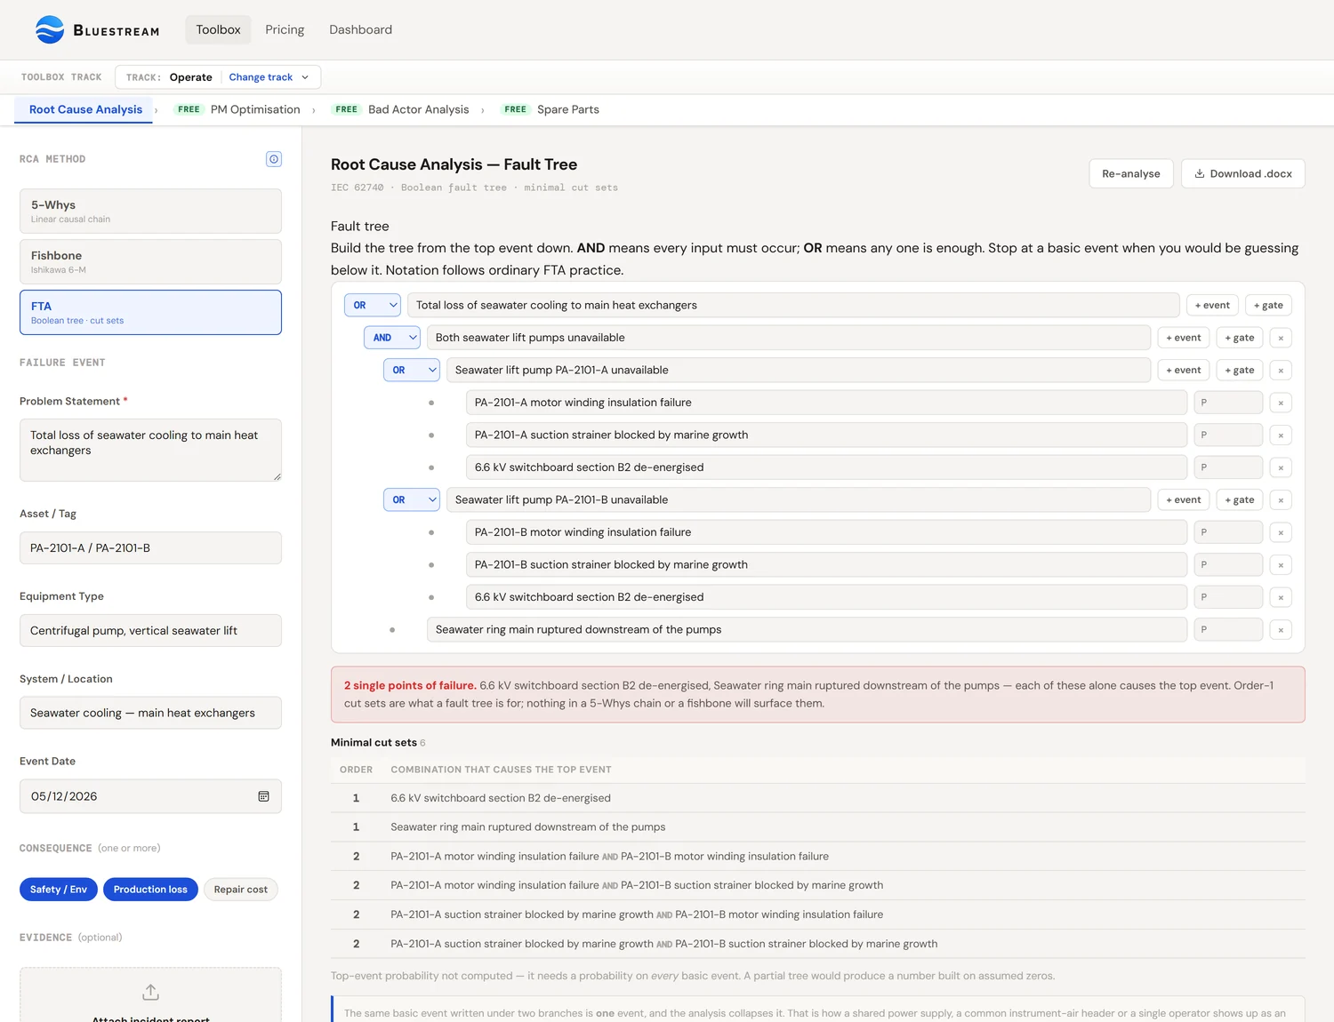
Task: Click the 'Minimal cut sets' heading
Action: pyautogui.click(x=374, y=743)
